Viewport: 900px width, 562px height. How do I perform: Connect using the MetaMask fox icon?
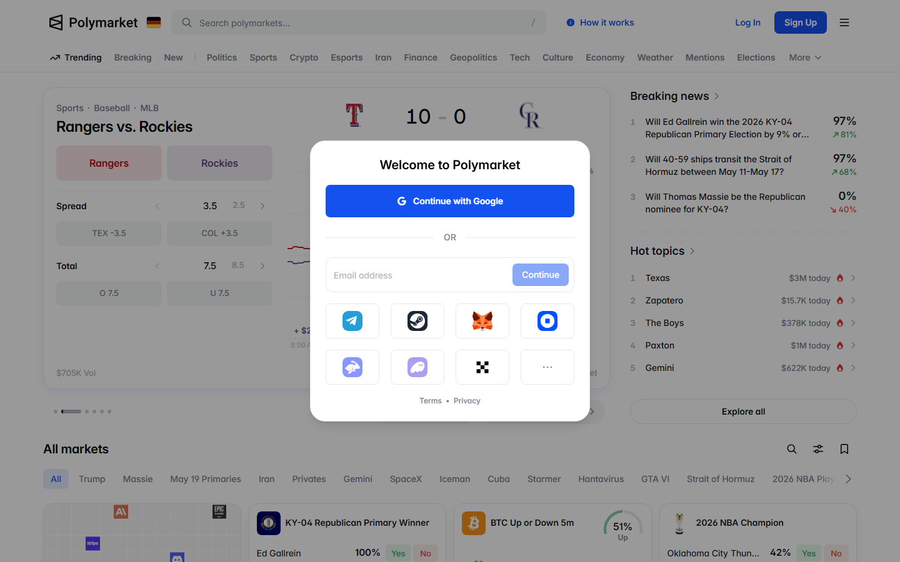pyautogui.click(x=482, y=321)
